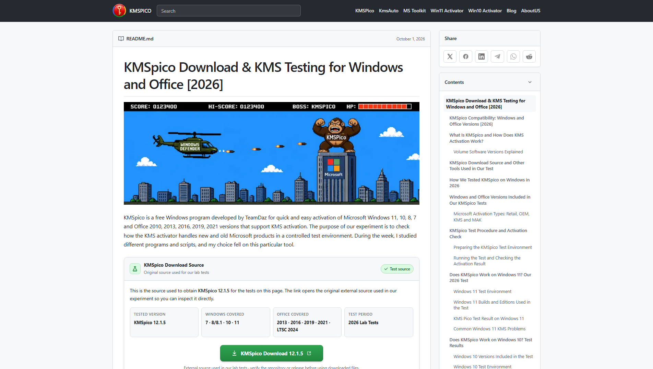Open Running the Test contents link

pyautogui.click(x=487, y=261)
